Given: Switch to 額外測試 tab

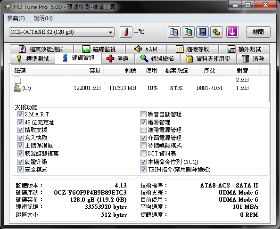Looking at the screenshot, I should (244, 49).
